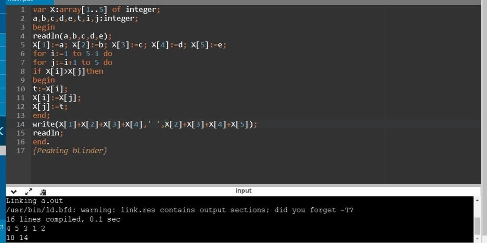Click line number 9 in the gutter
Image resolution: width=487 pixels, height=243 pixels.
click(22, 80)
